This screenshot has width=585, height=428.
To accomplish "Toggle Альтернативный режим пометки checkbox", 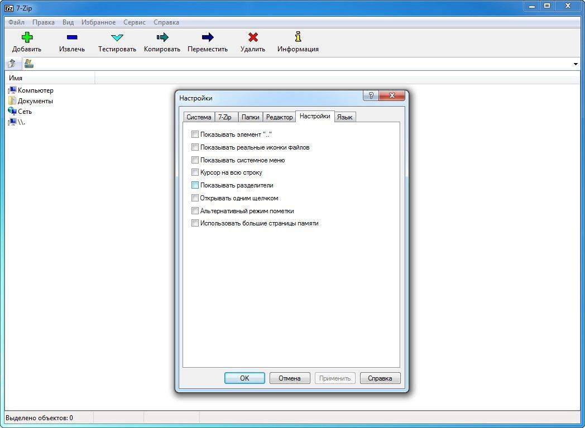I will tap(195, 210).
